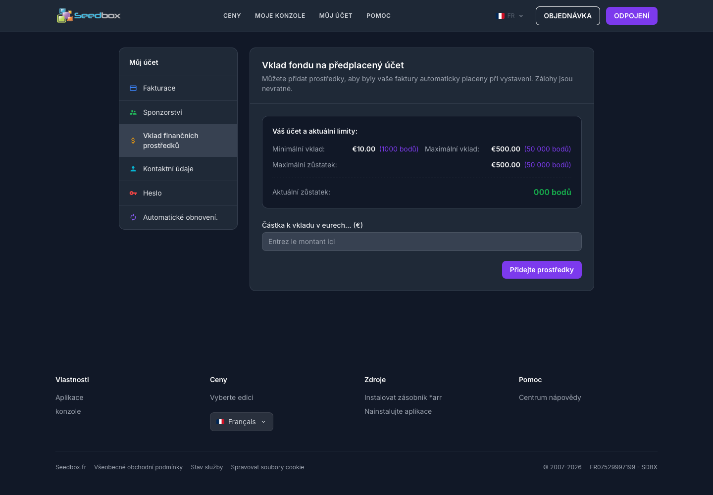Click the Sponzorství people icon

(x=133, y=112)
